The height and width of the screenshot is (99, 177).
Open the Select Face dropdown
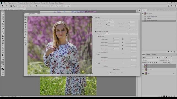coord(116,34)
